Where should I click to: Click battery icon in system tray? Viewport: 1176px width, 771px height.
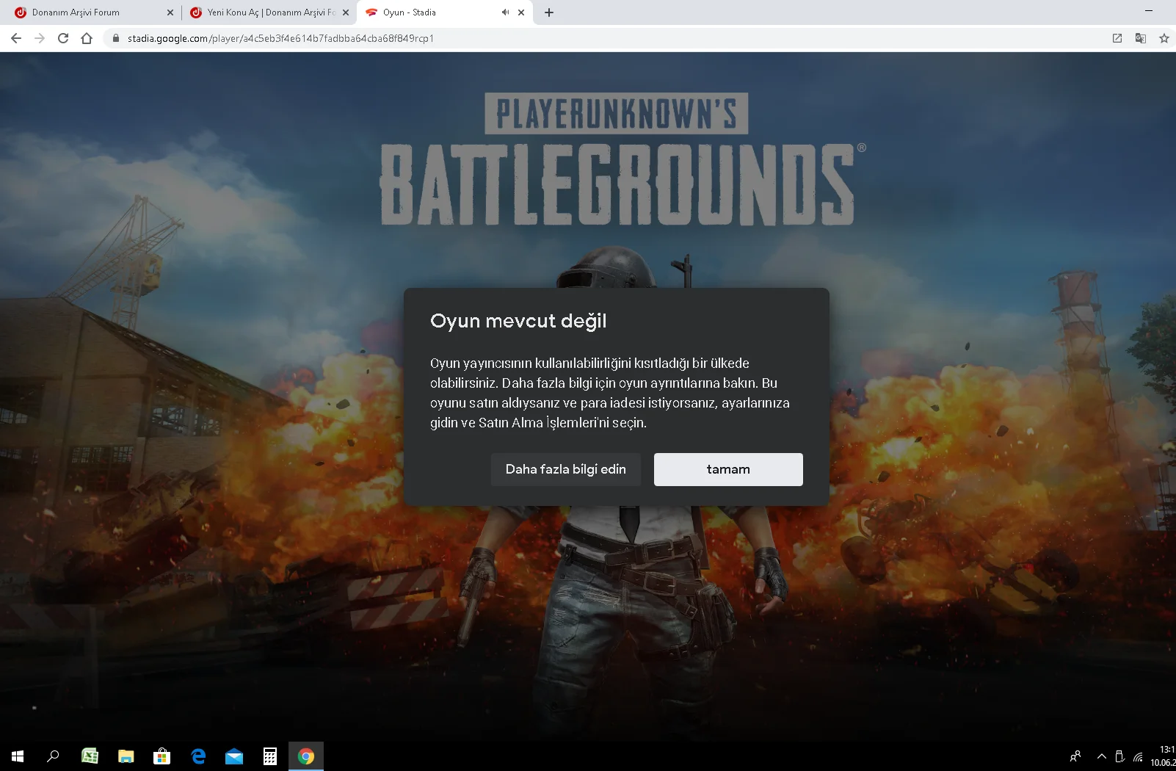coord(1119,756)
